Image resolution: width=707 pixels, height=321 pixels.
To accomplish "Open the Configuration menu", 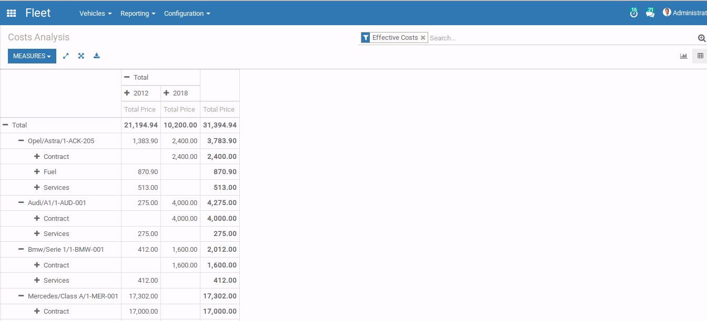I will click(187, 13).
